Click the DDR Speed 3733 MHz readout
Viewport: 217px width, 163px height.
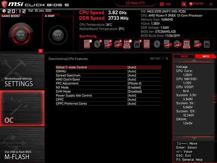[x=104, y=18]
